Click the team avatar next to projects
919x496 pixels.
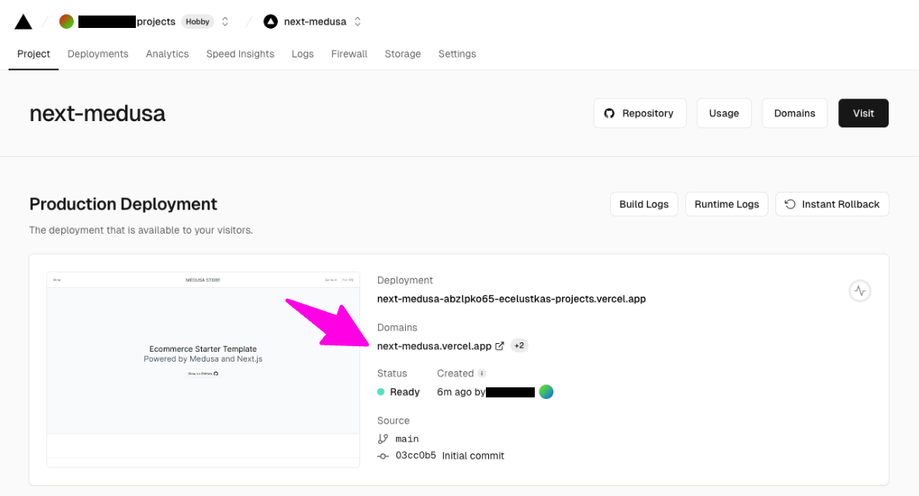[x=67, y=22]
